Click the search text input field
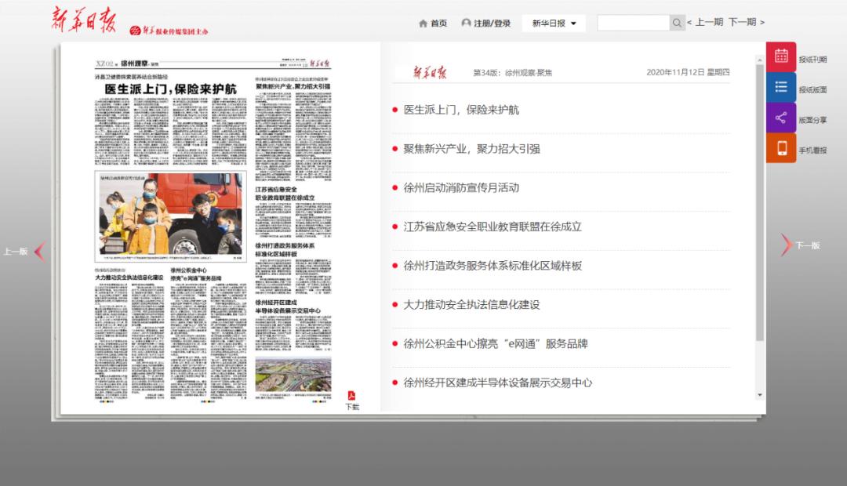This screenshot has height=486, width=847. 633,23
